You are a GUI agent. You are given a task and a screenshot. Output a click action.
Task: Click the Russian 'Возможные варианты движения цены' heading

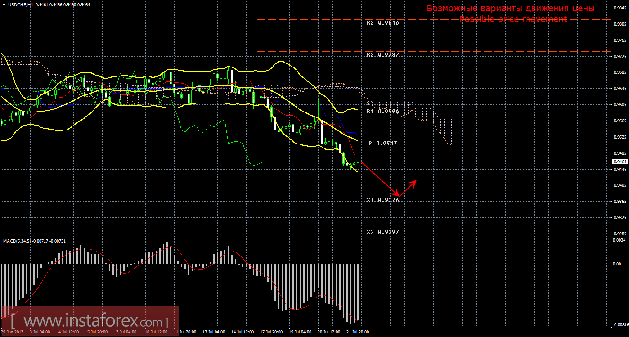pos(511,9)
